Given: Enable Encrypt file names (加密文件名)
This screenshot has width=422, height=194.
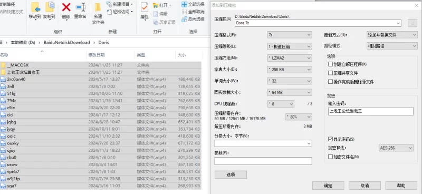Looking at the screenshot, I should tap(330, 157).
